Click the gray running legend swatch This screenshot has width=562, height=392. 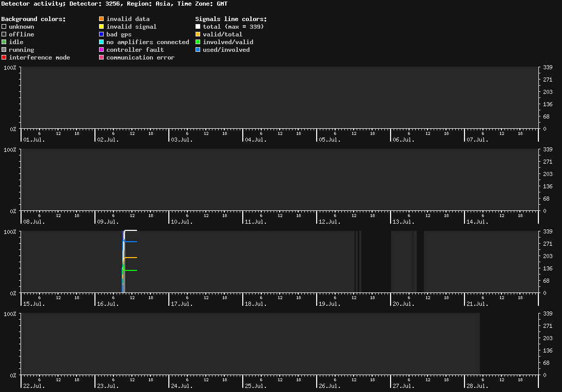4,49
